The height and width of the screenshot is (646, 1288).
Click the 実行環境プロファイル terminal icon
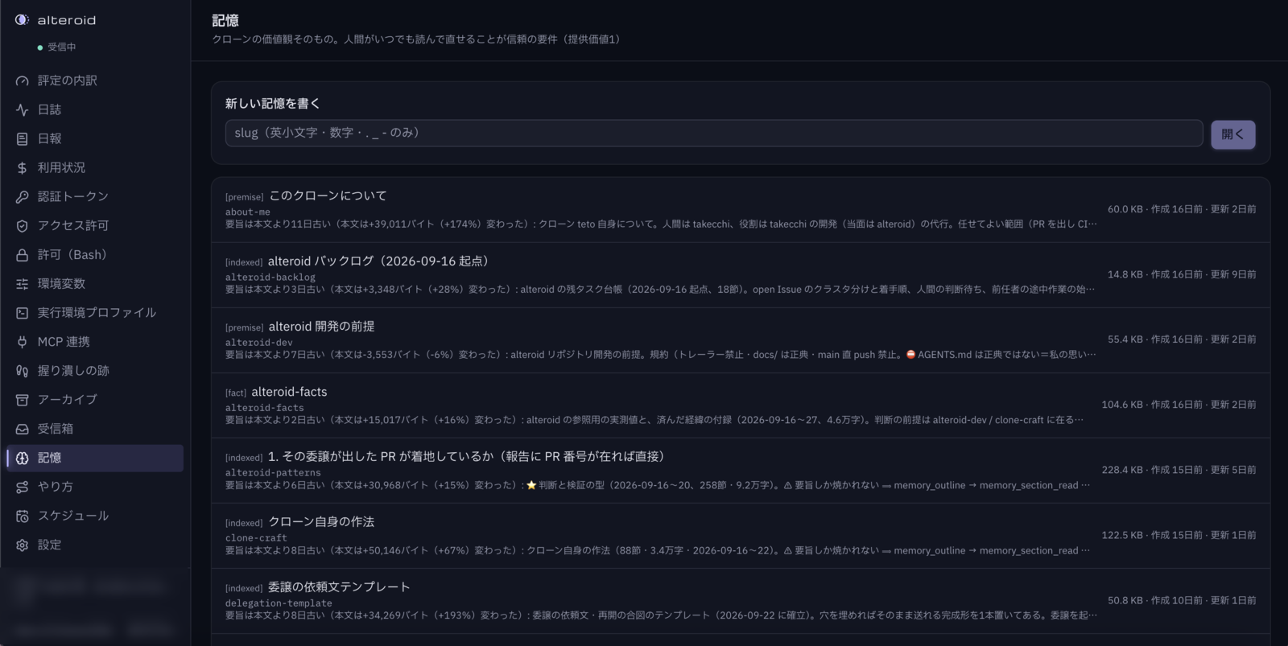pos(22,312)
